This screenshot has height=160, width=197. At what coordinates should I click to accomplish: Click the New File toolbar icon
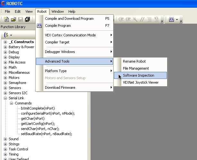pos(6,19)
